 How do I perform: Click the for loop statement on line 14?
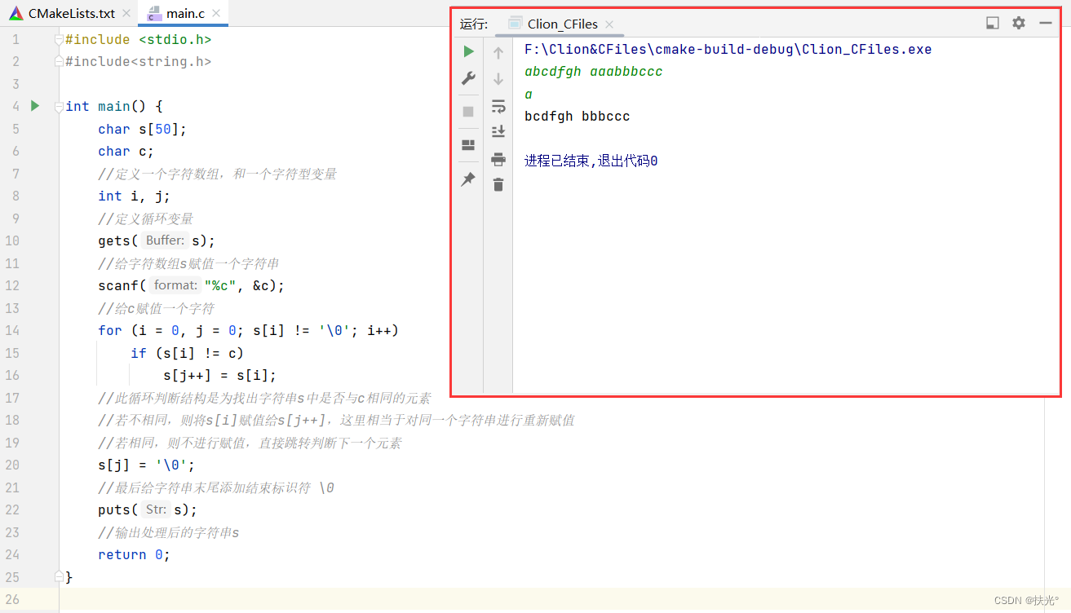pos(248,330)
